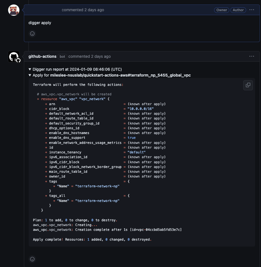Click the bot label next to github-actions

point(62,57)
